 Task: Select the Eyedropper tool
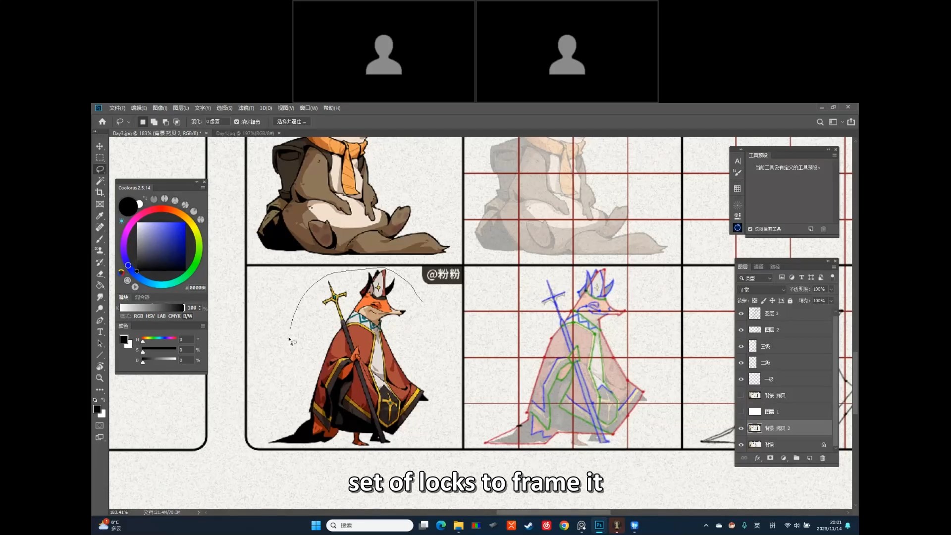click(x=100, y=215)
